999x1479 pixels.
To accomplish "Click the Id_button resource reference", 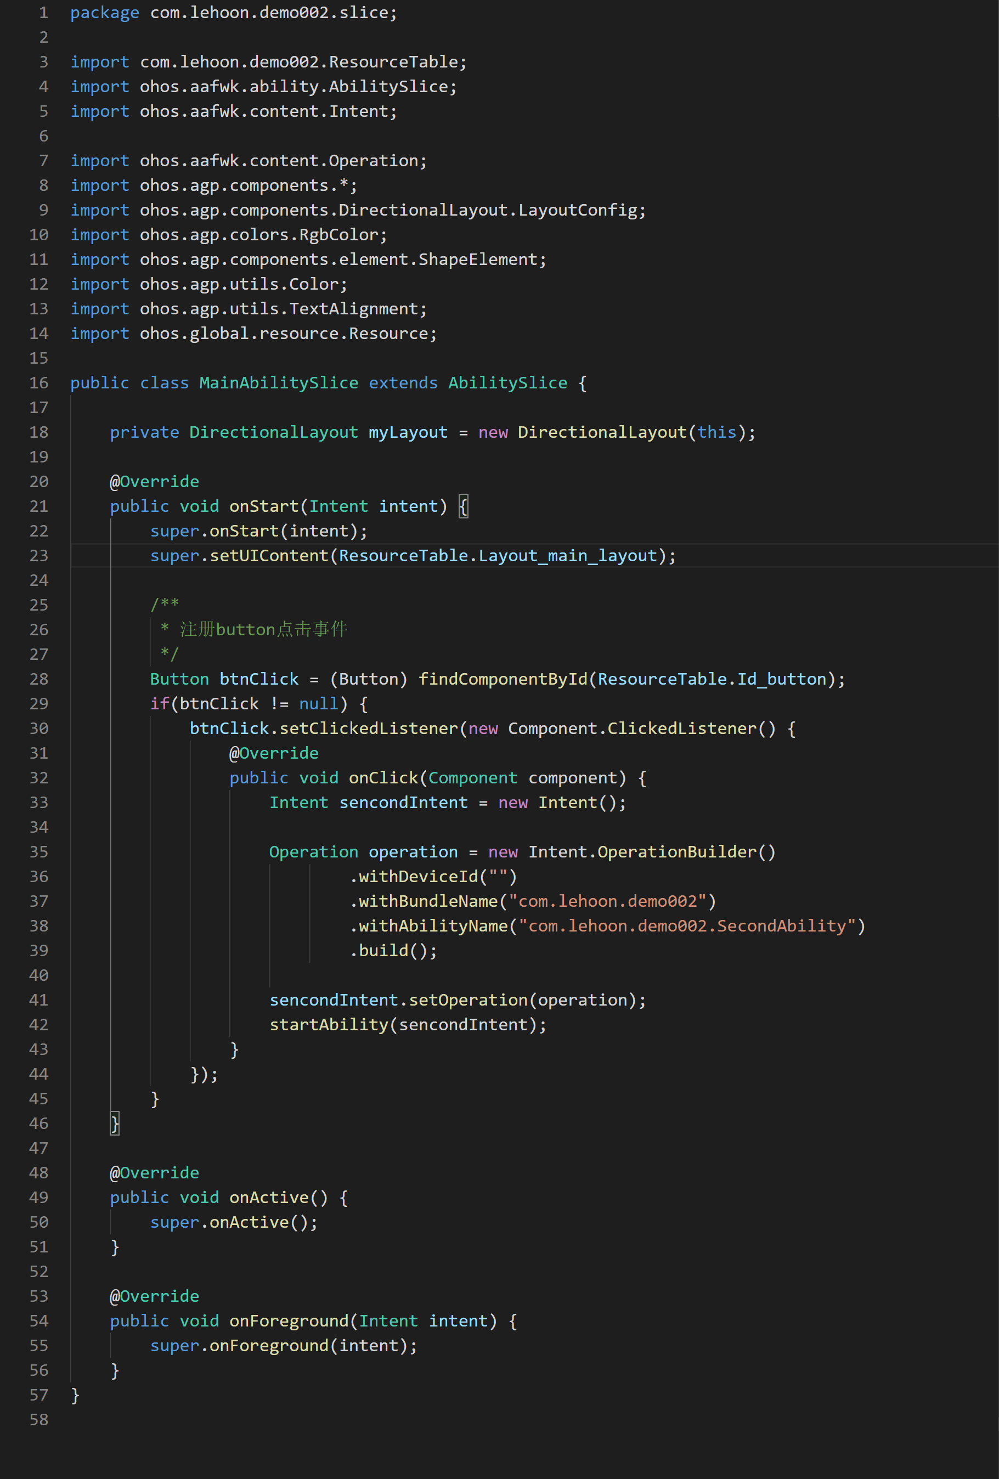I will tap(781, 680).
